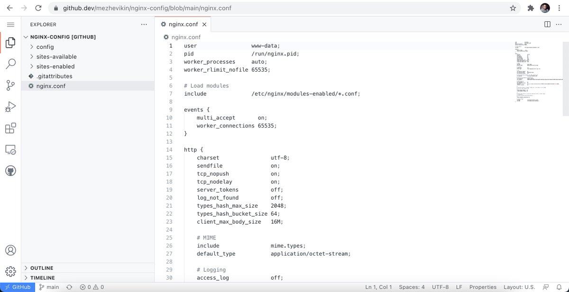
Task: Change end of line sequence LF
Action: point(459,287)
